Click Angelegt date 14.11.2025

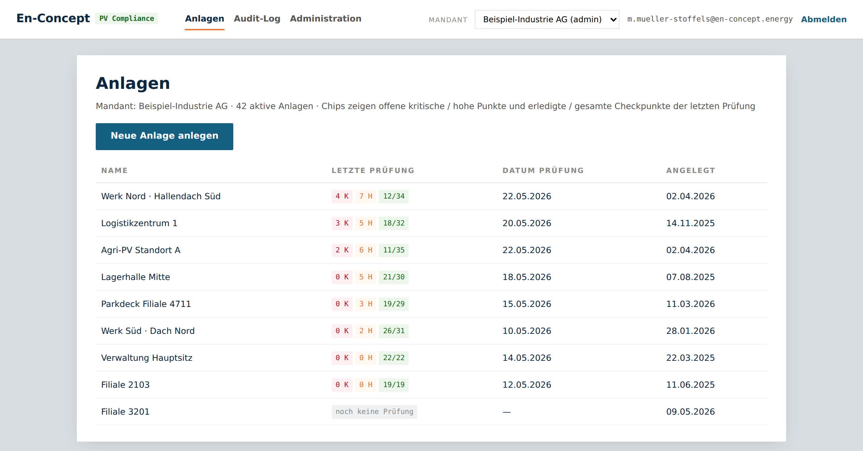690,223
